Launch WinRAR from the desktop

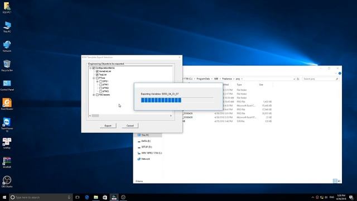coord(7,162)
